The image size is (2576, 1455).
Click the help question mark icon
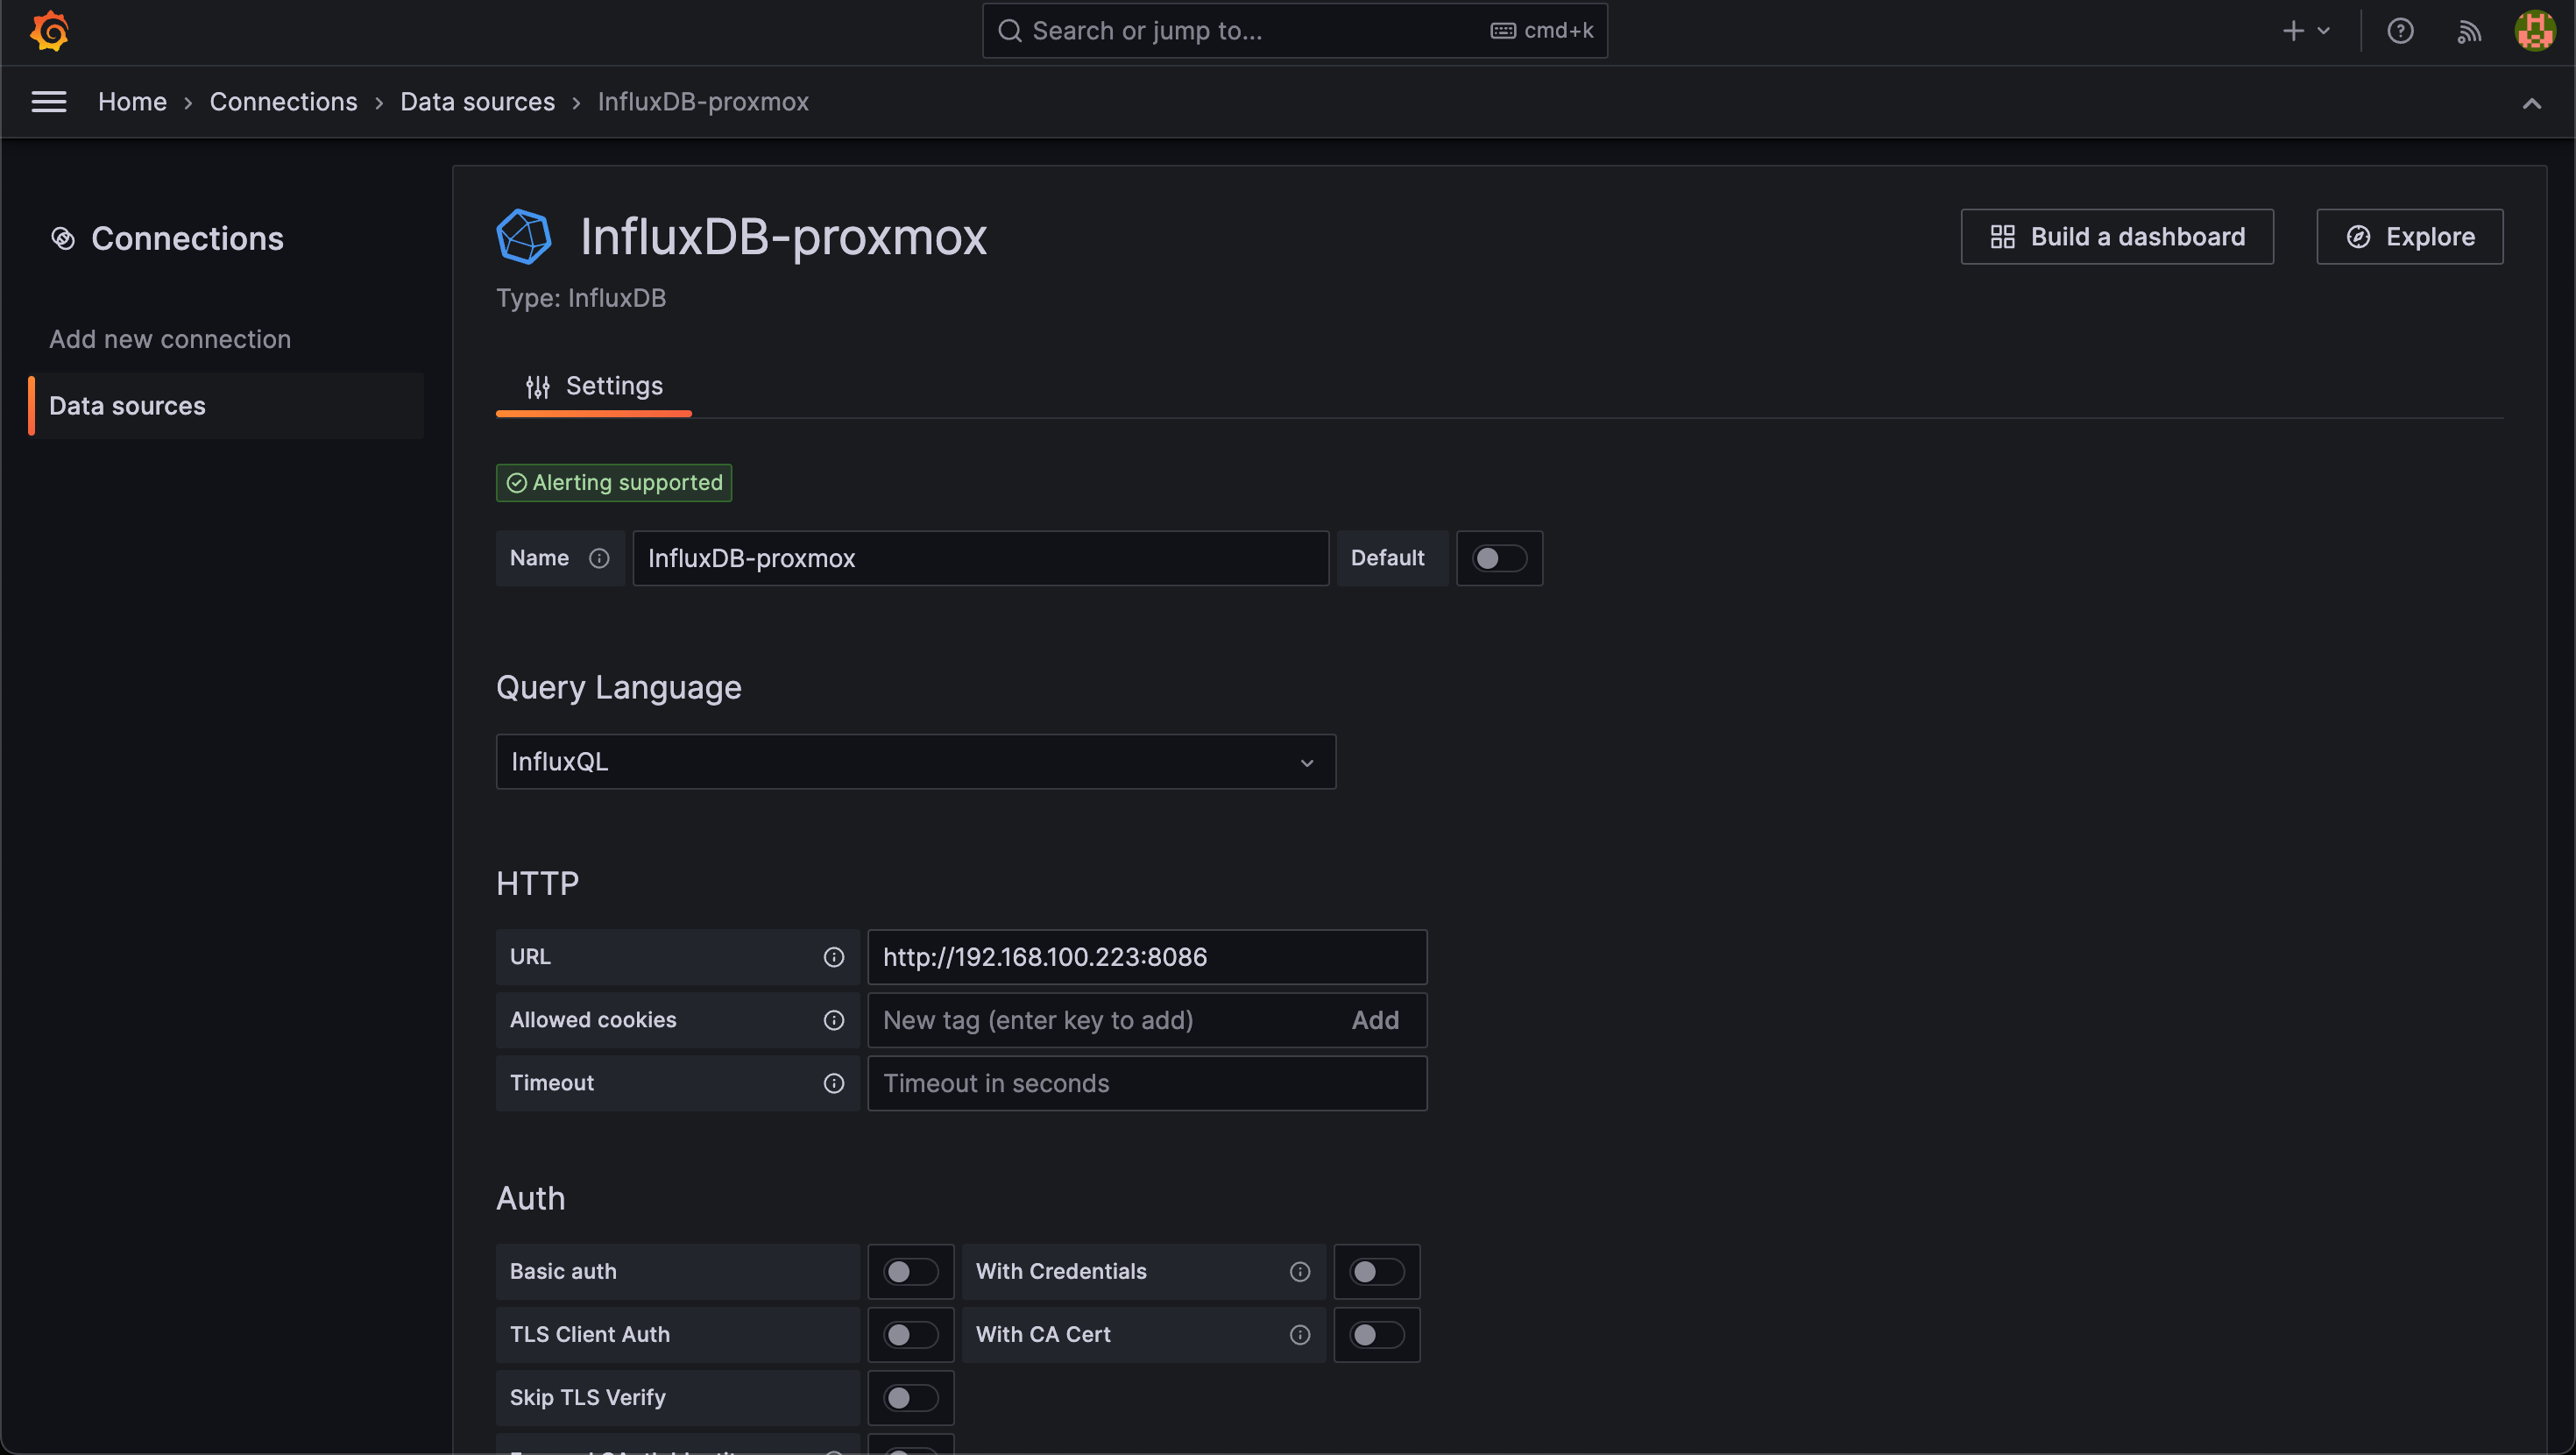click(2399, 32)
